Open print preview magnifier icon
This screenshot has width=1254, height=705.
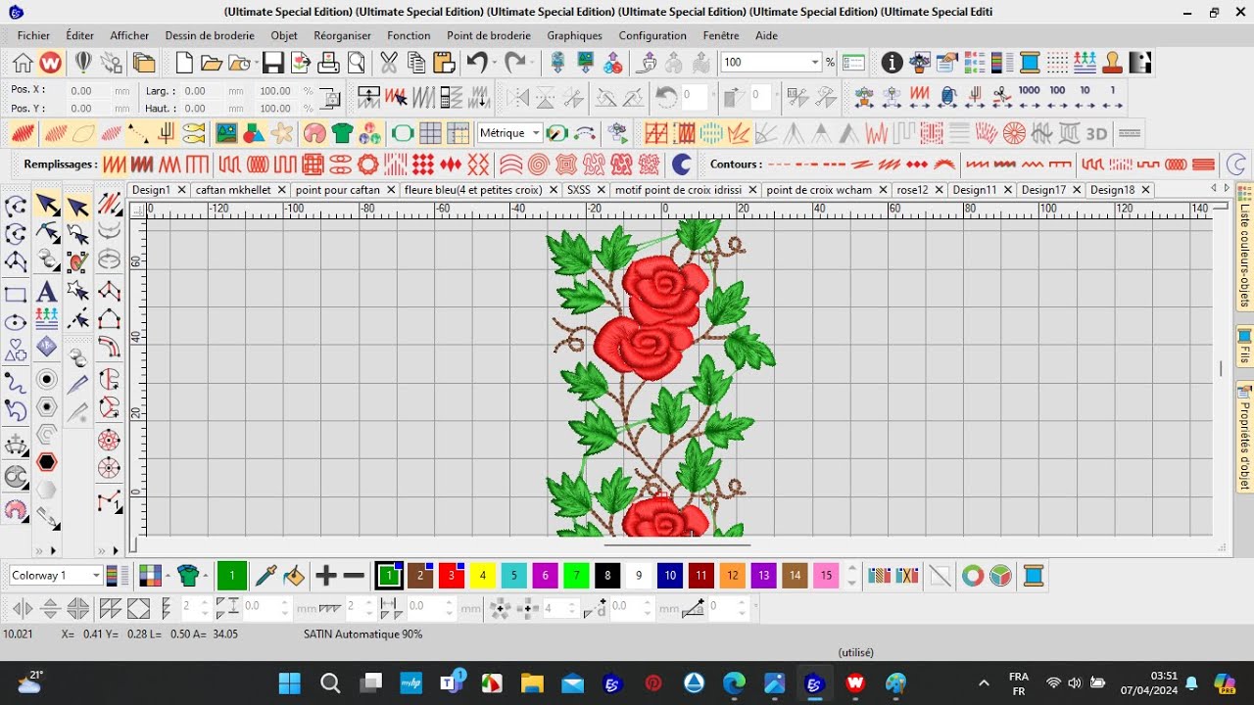pos(356,63)
